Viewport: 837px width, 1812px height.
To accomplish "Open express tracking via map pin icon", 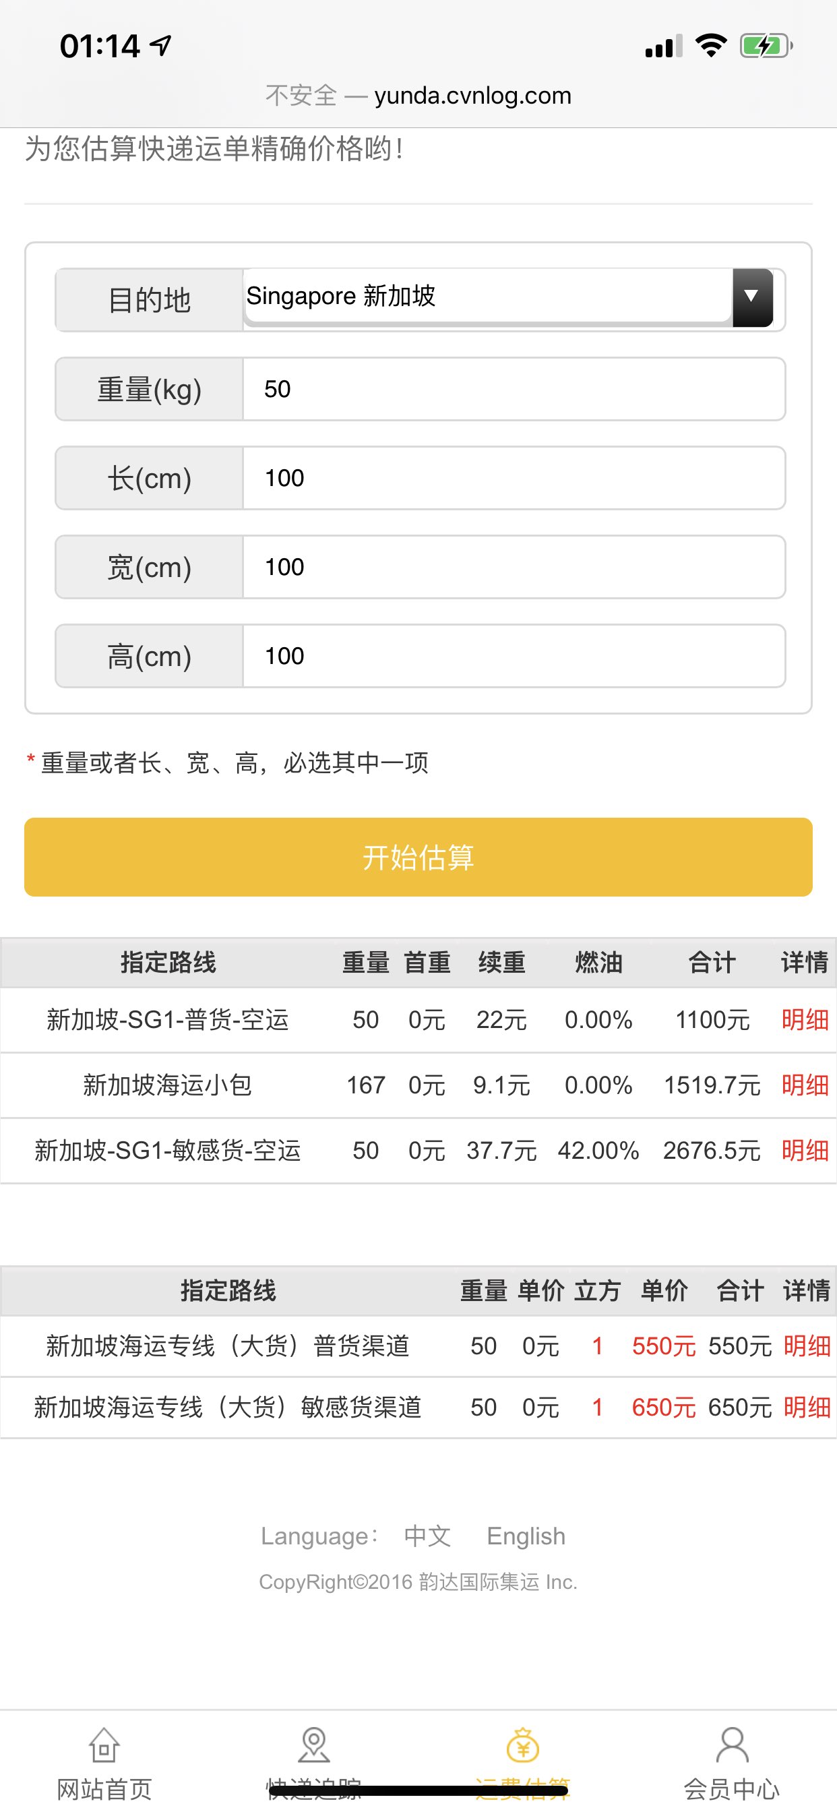I will 313,1746.
